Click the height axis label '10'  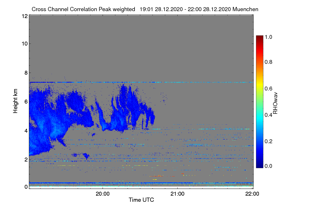click(24, 44)
